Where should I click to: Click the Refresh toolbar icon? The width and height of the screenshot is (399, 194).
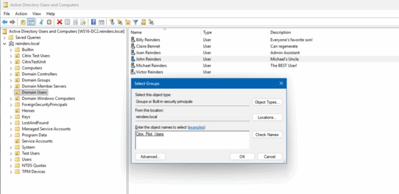coord(75,22)
